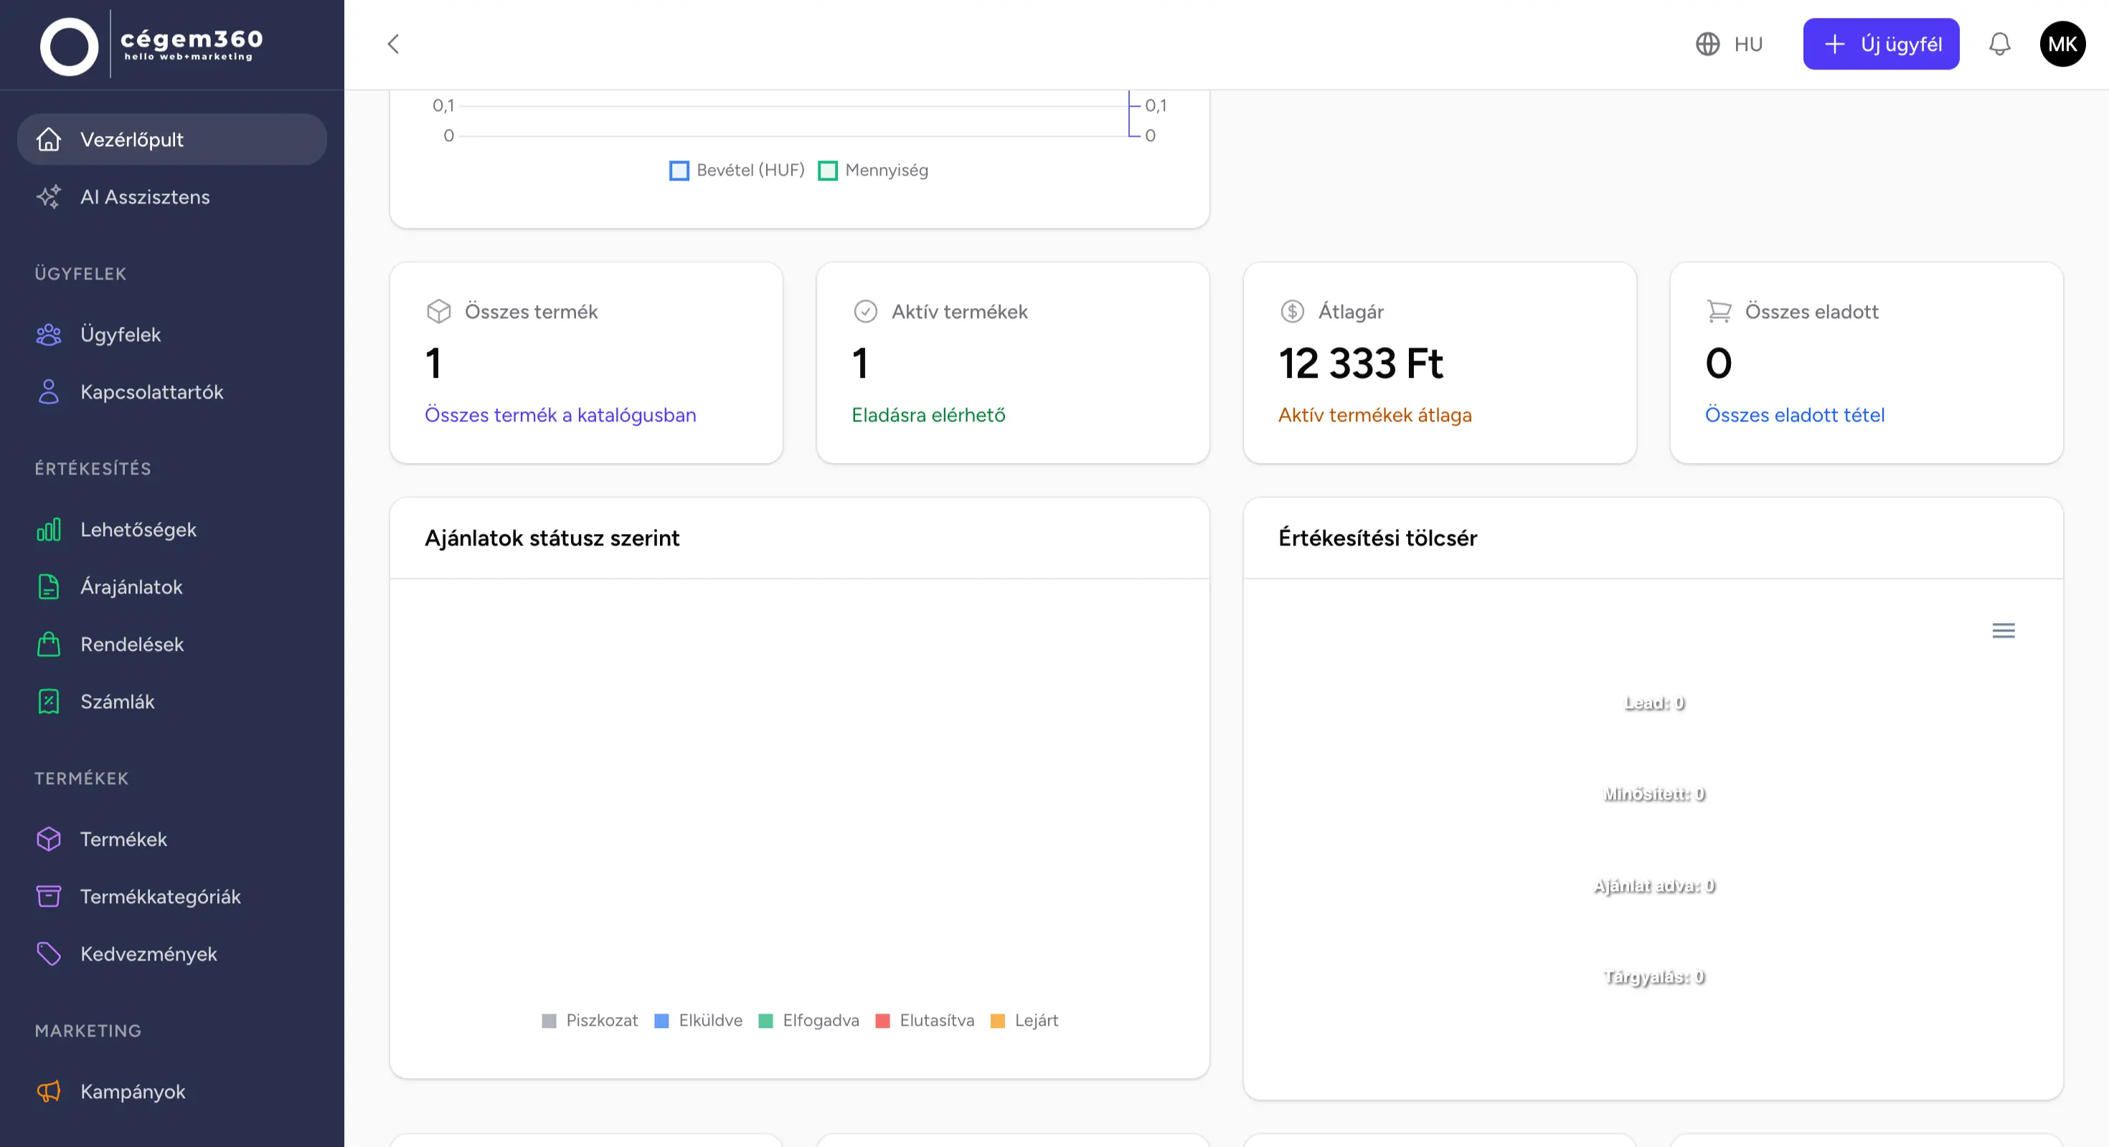Open the Termékkategóriák menu item
The image size is (2109, 1147).
tap(160, 897)
